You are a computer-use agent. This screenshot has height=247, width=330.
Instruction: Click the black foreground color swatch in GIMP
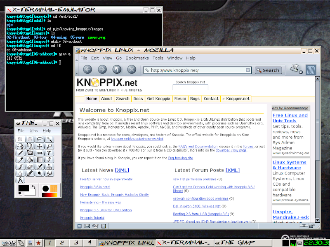24,188
